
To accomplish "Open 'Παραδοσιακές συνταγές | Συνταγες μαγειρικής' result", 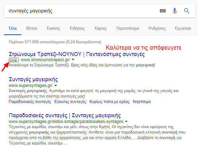I will 65,116.
